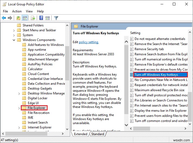The image size is (193, 143).
Task: Open the View menu
Action: point(29,11)
